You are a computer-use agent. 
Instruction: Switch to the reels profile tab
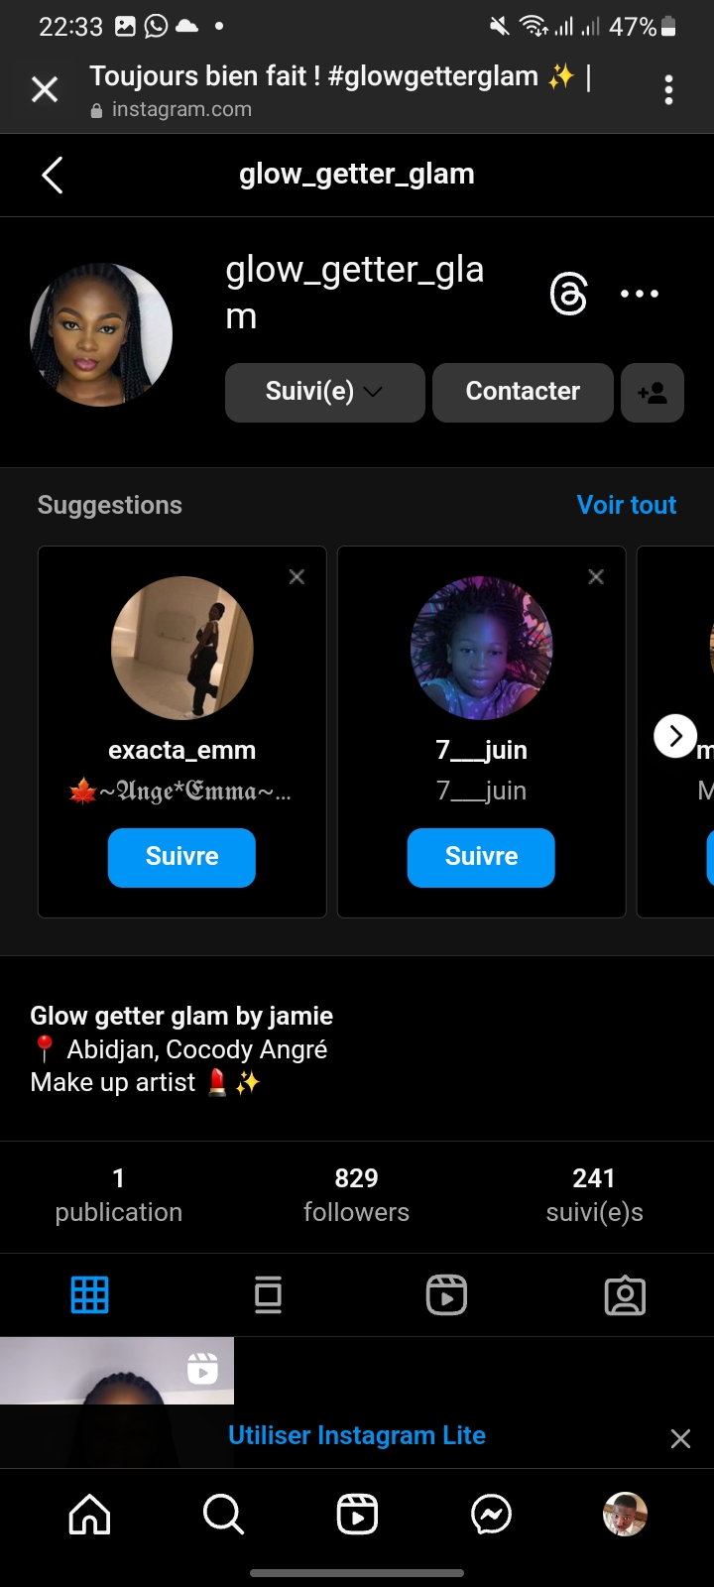click(x=446, y=1294)
